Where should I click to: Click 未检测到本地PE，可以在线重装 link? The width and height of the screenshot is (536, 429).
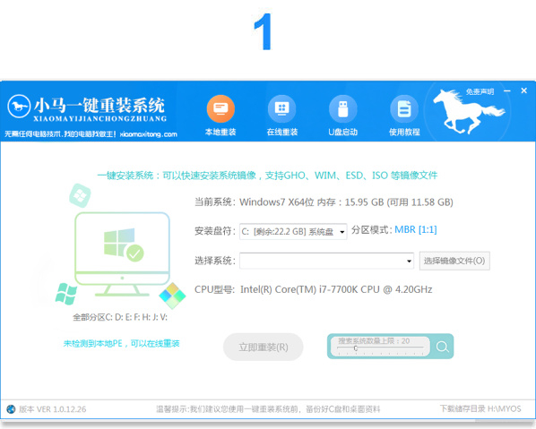click(121, 344)
